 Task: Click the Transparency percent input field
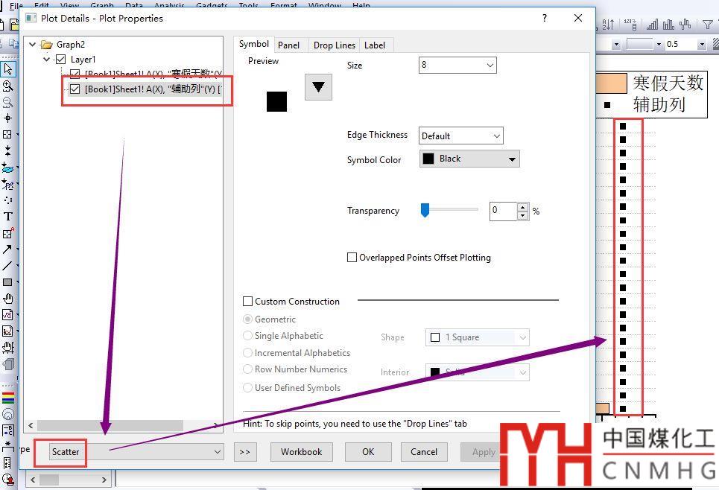coord(503,211)
